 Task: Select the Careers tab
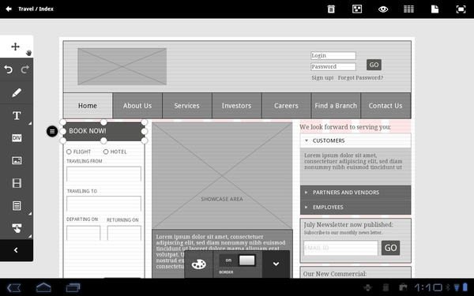click(286, 106)
